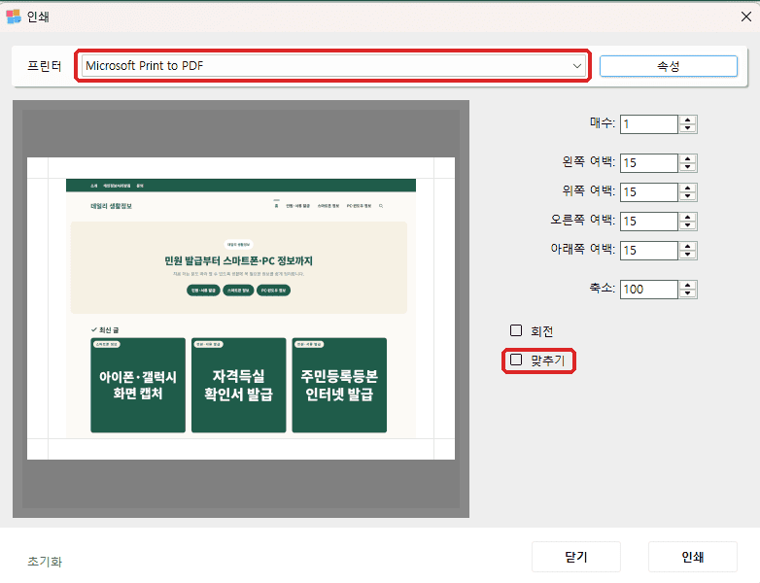760x583 pixels.
Task: Click the 매수 copies input field
Action: 648,124
